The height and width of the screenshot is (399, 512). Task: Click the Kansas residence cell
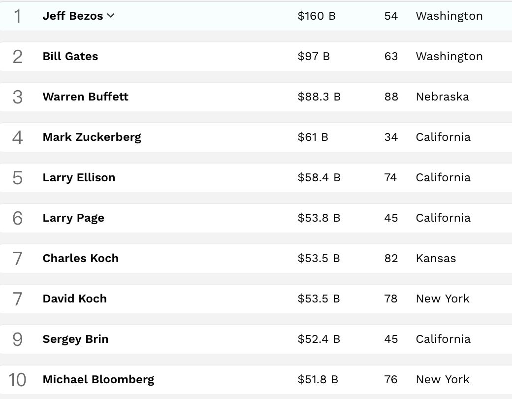[436, 258]
